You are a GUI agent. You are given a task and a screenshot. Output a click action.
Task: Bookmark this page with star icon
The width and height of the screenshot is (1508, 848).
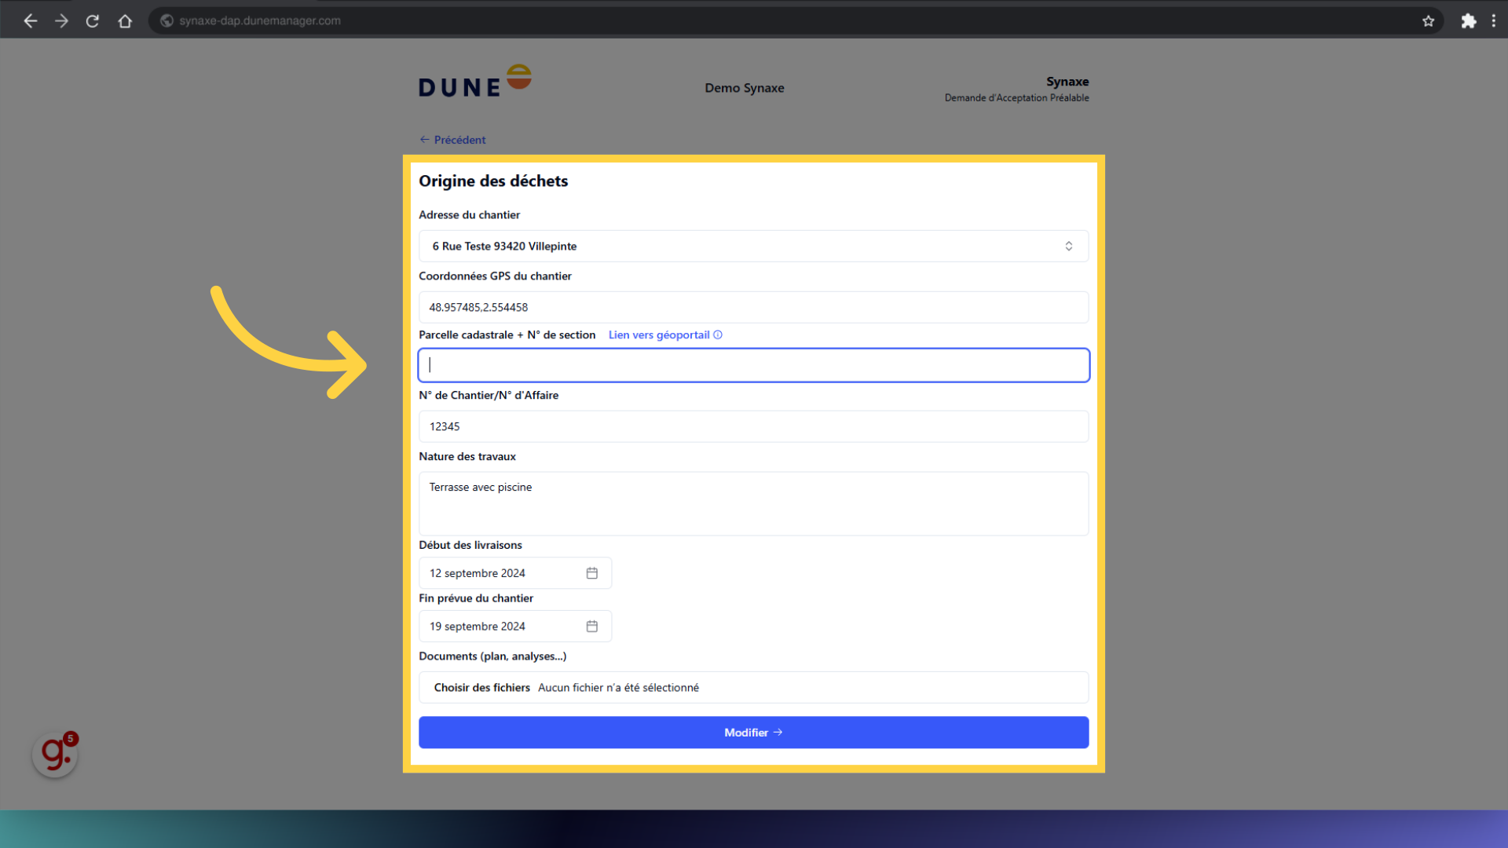point(1428,21)
